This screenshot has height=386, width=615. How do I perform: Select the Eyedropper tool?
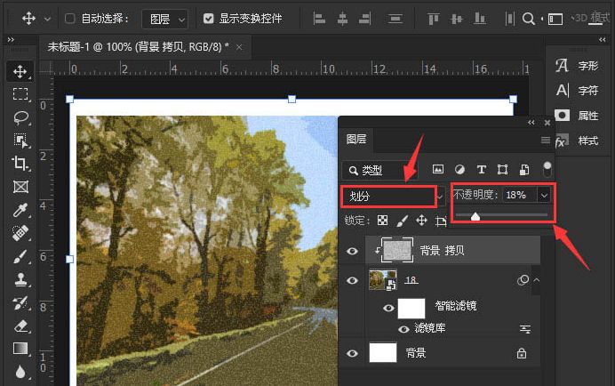[x=20, y=210]
